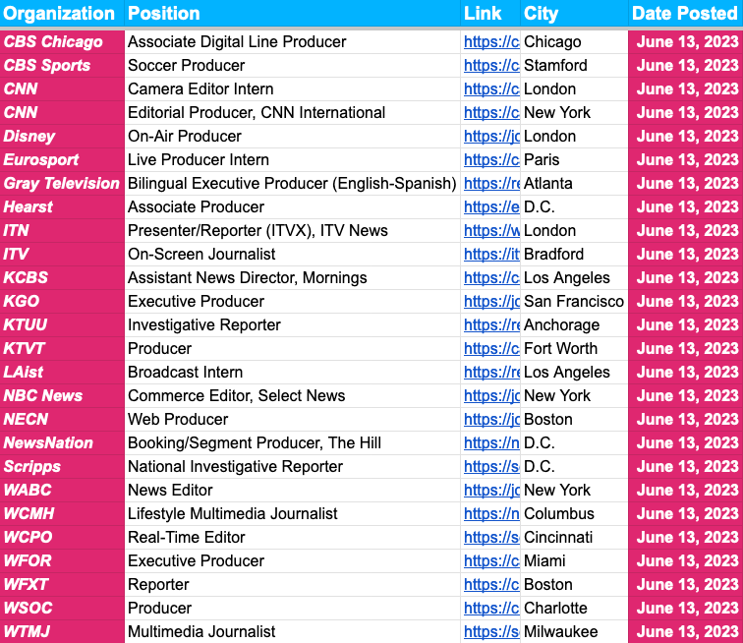Screen dimensions: 743x643
Task: Click the Date Posted column header
Action: [685, 14]
